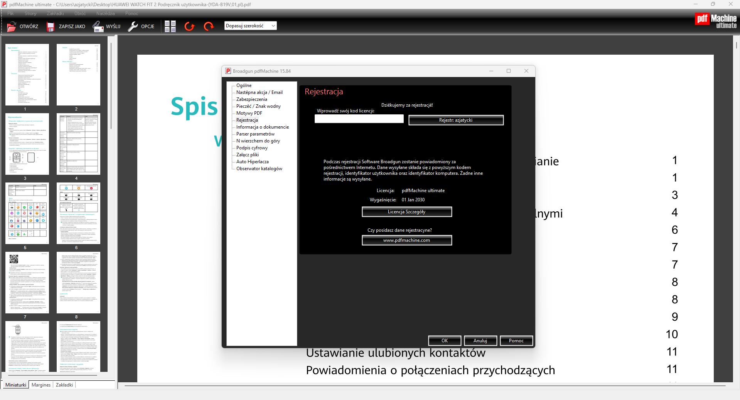Select N wierzchem do góry option
This screenshot has height=400, width=740.
pyautogui.click(x=258, y=141)
